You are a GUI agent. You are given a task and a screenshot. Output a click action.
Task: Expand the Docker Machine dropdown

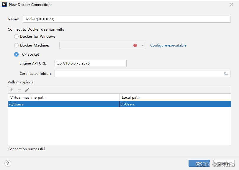point(143,45)
